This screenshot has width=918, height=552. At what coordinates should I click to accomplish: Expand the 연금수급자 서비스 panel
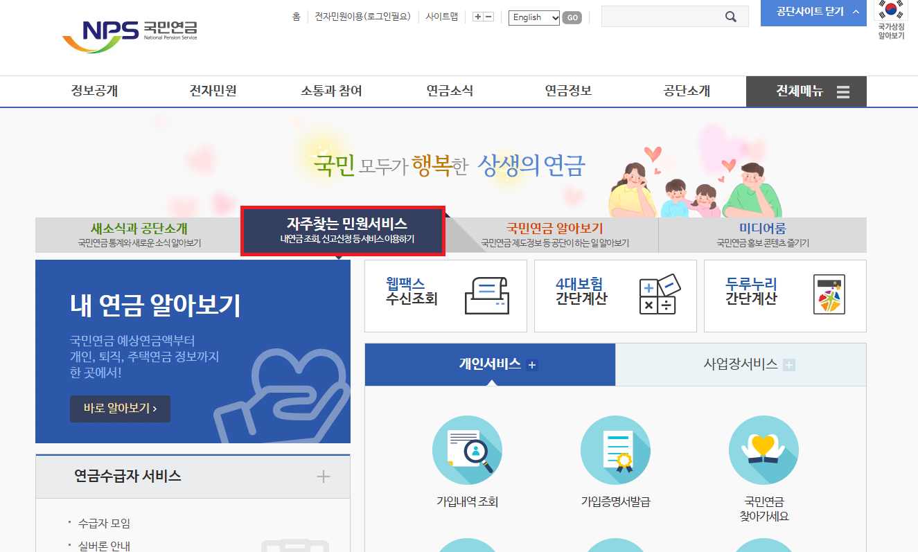(x=323, y=476)
